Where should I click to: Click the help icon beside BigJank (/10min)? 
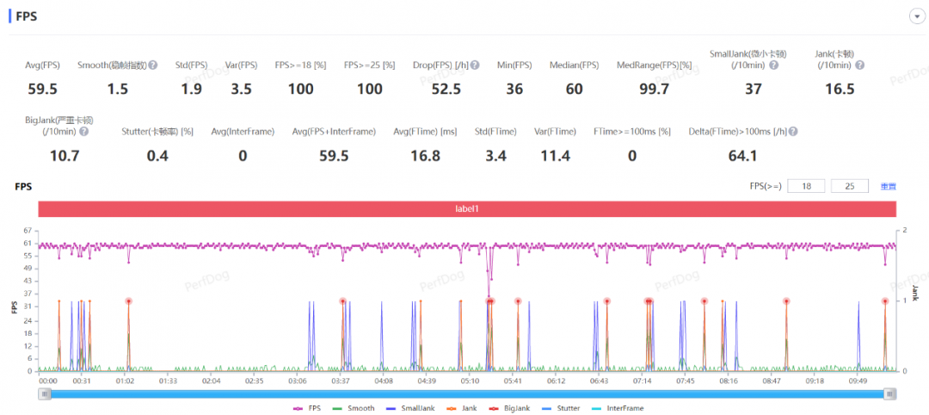point(84,132)
